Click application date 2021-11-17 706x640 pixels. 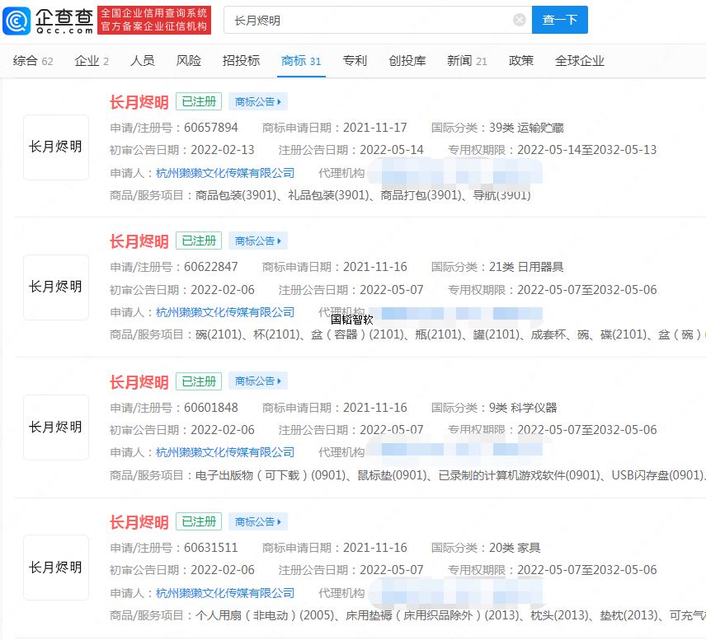[x=375, y=128]
